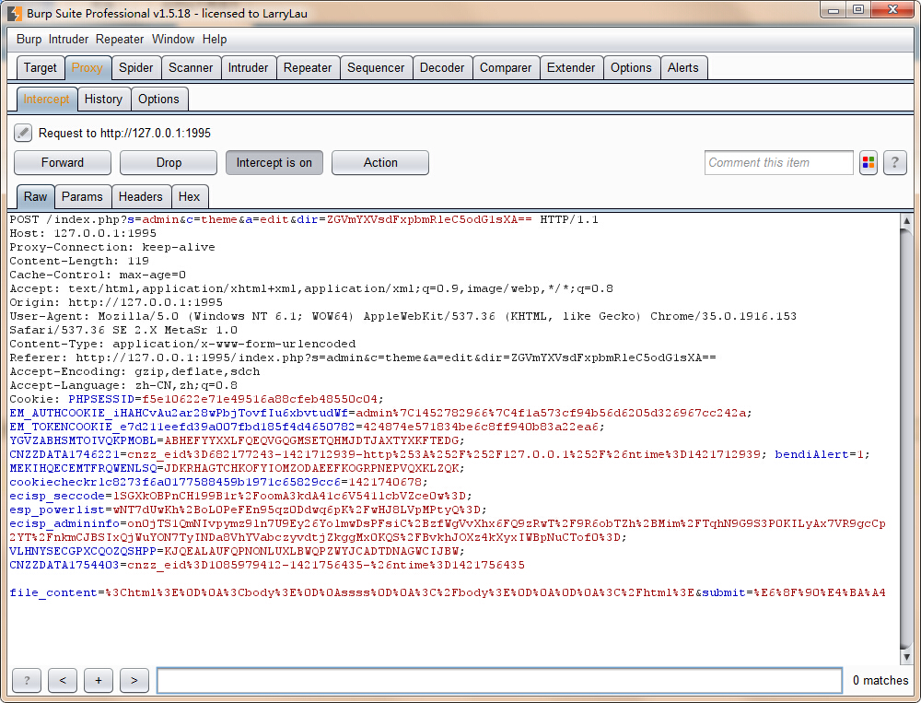Switch to the Hex view tab
The height and width of the screenshot is (703, 921).
pos(189,196)
